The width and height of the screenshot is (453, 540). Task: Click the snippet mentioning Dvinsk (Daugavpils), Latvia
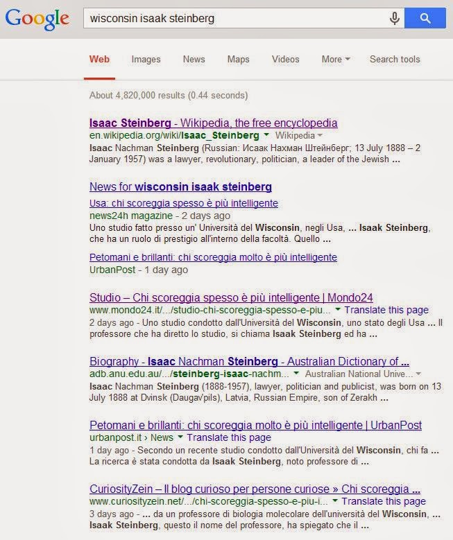265,392
